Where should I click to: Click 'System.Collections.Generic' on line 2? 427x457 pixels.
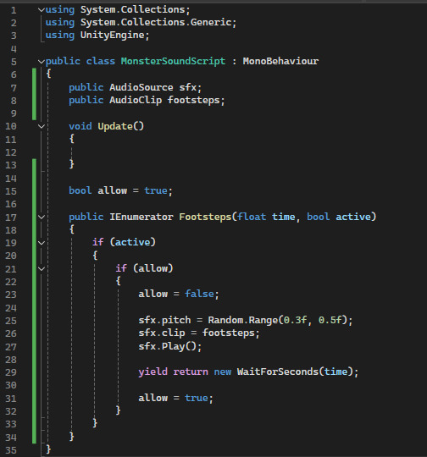tap(156, 22)
